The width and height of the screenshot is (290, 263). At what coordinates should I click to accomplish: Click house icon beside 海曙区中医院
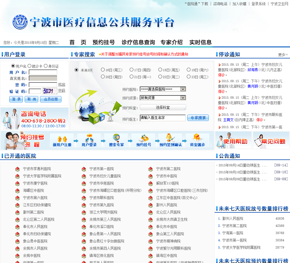pyautogui.click(x=17, y=191)
